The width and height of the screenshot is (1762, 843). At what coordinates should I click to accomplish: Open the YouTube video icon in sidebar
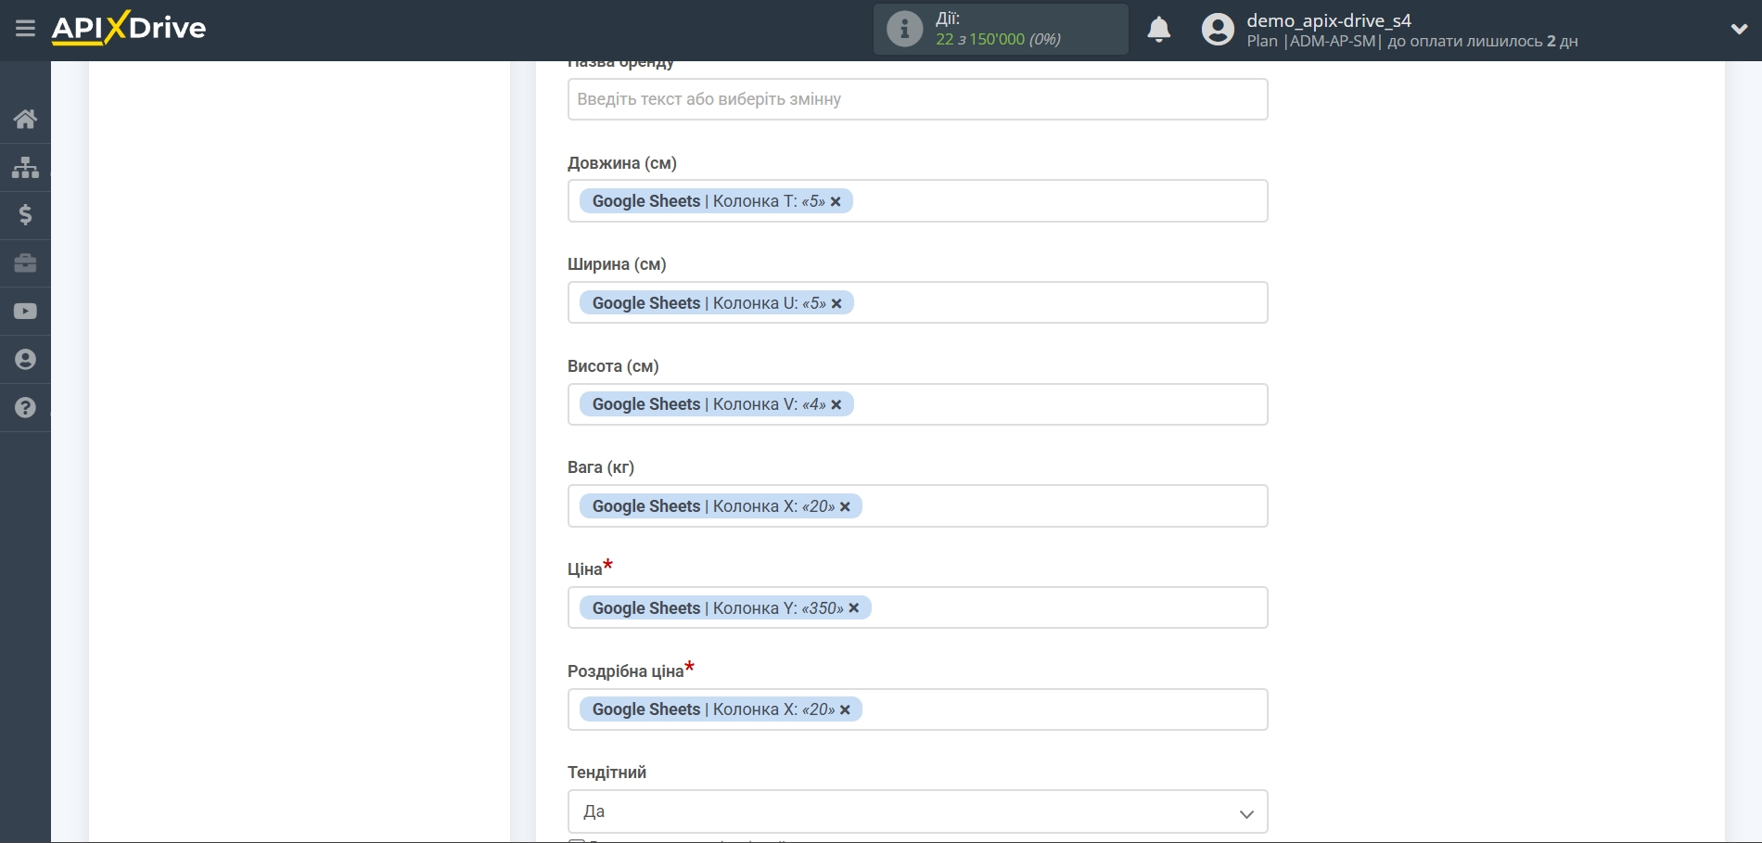tap(25, 312)
